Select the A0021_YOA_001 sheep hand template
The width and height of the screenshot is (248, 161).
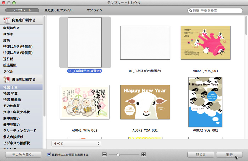205,42
